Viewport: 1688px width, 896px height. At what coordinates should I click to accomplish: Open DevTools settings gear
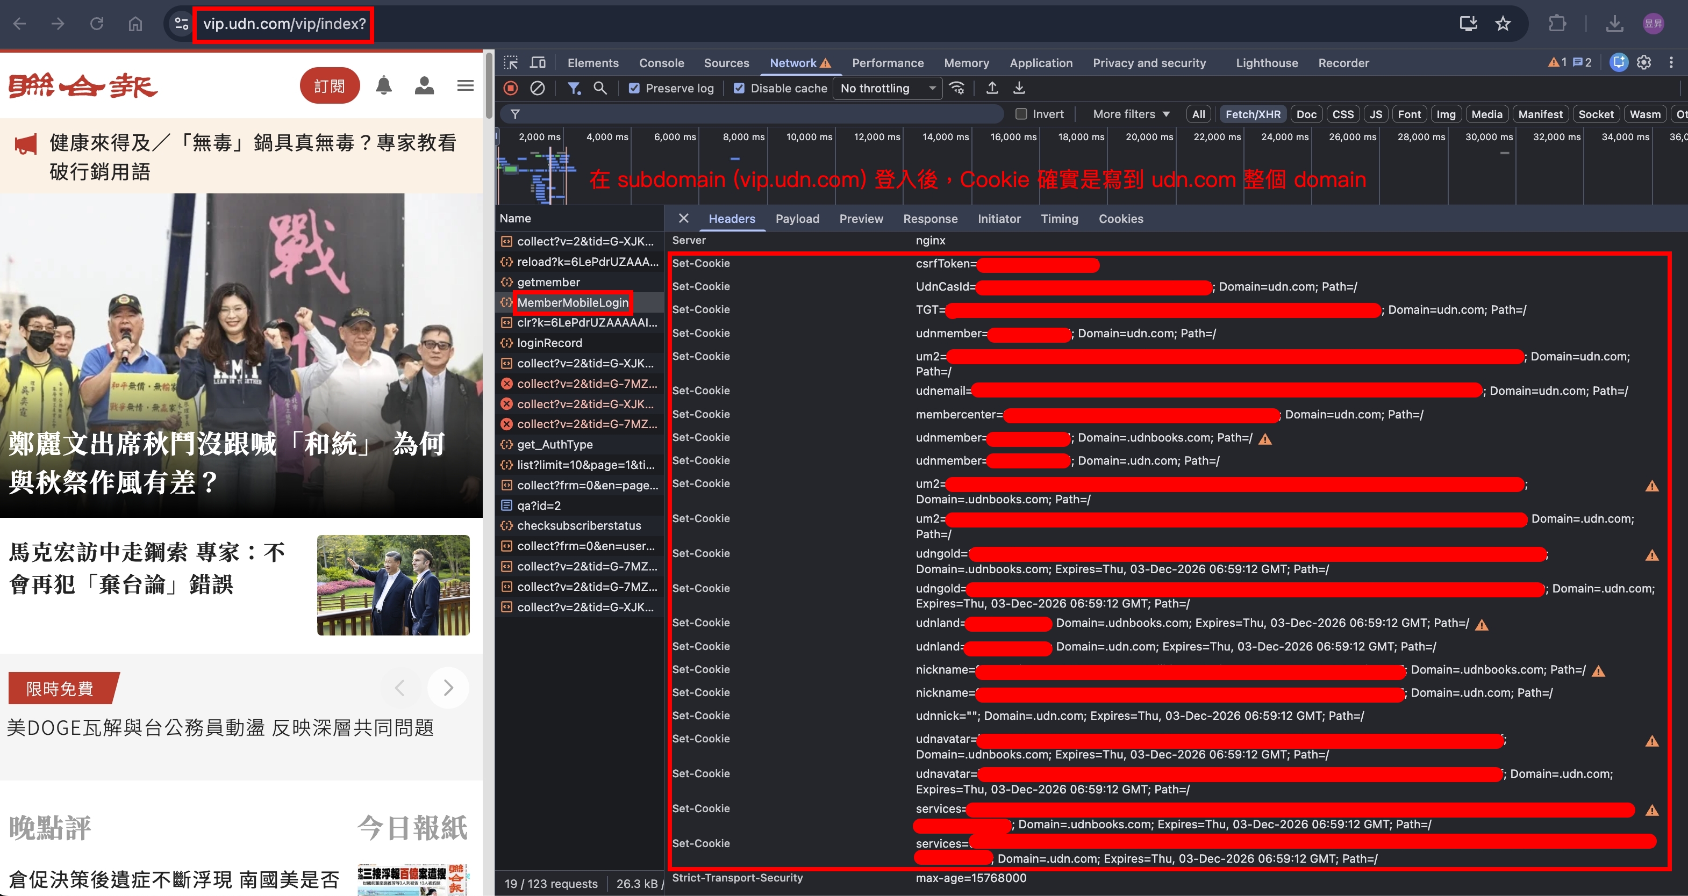[x=1644, y=63]
